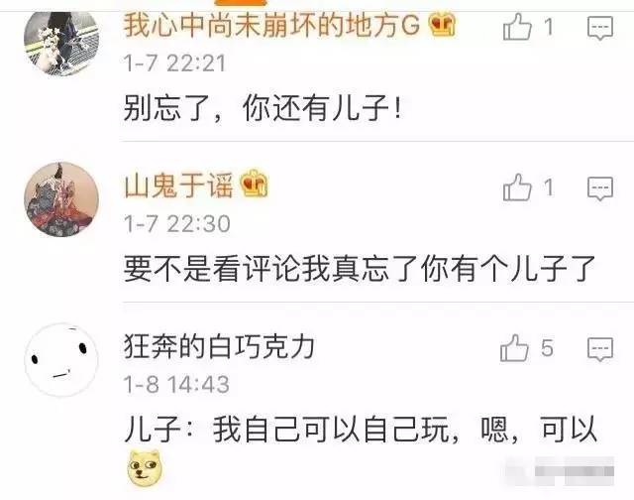This screenshot has width=634, height=500.
Task: Tap the 1-8 14:43 timestamp
Action: point(176,384)
